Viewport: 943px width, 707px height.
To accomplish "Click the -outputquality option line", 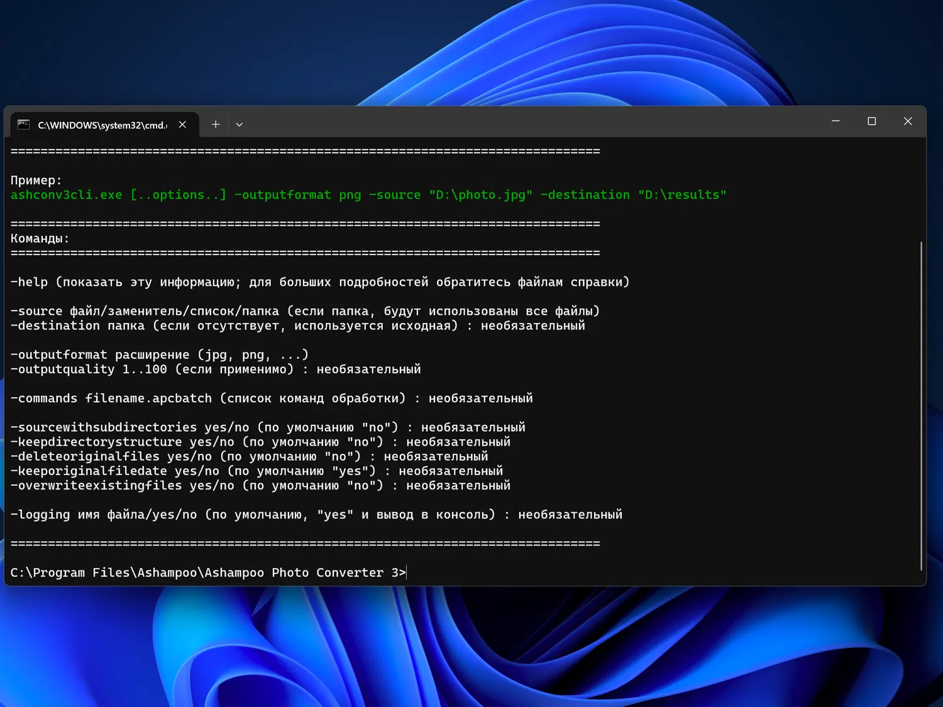I will 216,370.
